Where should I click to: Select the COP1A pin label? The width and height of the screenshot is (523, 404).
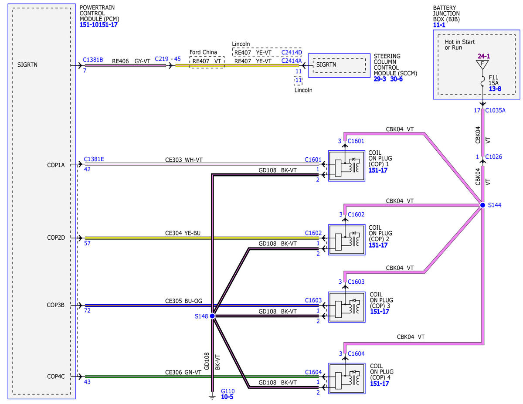pyautogui.click(x=56, y=165)
